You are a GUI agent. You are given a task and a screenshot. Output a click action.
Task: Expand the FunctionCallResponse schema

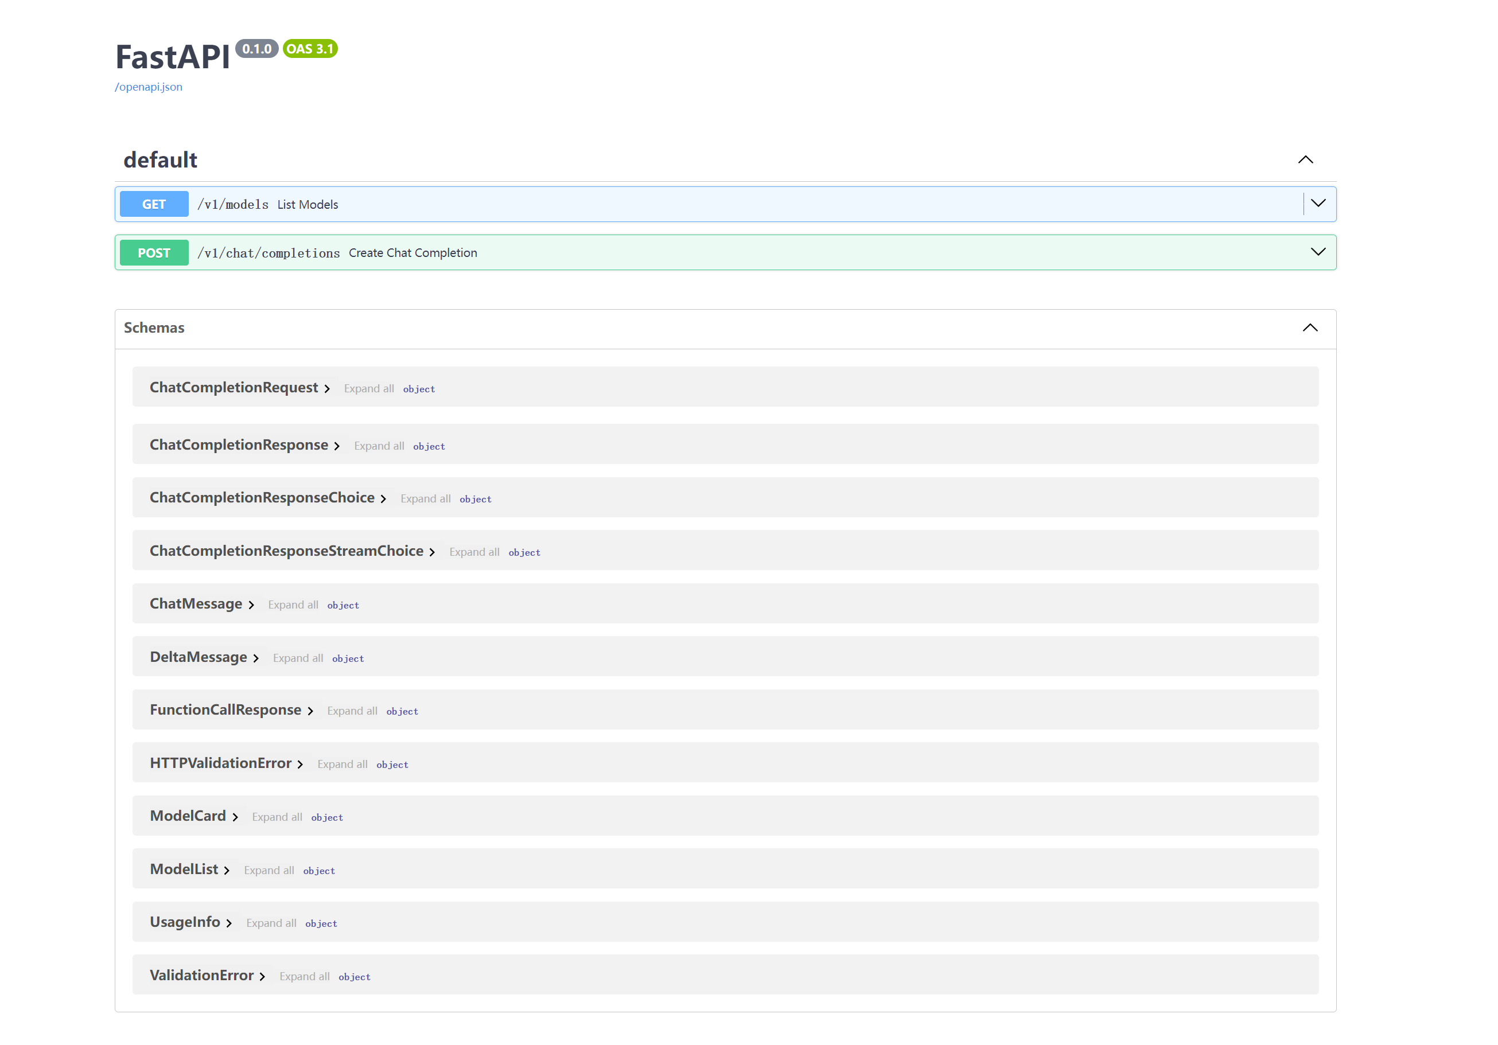[232, 711]
